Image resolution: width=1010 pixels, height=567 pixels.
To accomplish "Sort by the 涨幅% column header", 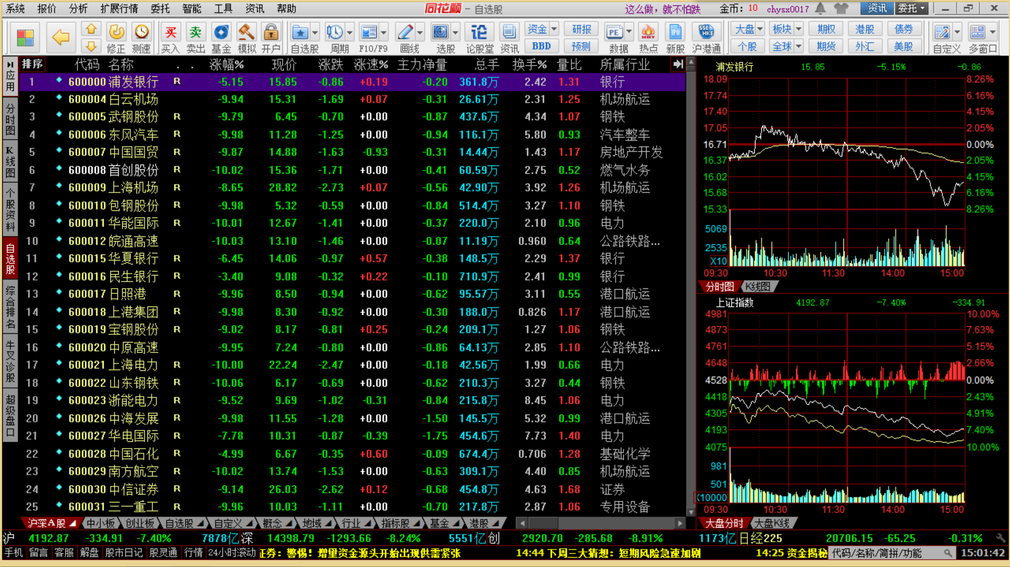I will tap(226, 65).
